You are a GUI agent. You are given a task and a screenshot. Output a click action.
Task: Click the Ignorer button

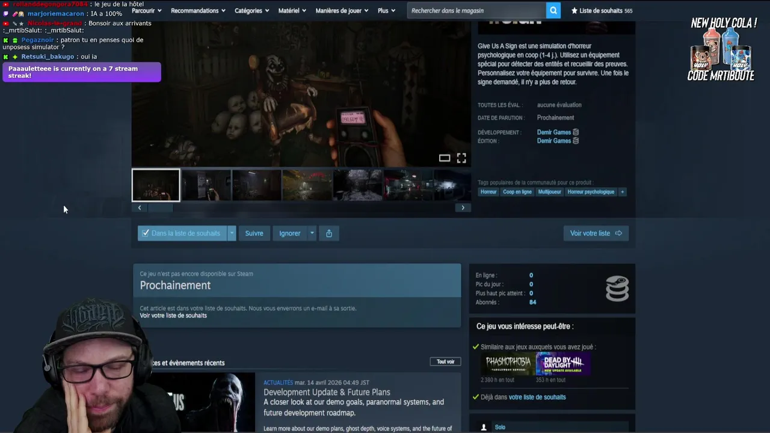(289, 233)
